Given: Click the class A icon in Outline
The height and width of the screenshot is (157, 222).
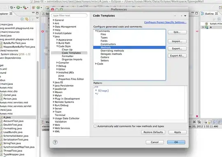Looking at the screenshot, I should coord(206,27).
